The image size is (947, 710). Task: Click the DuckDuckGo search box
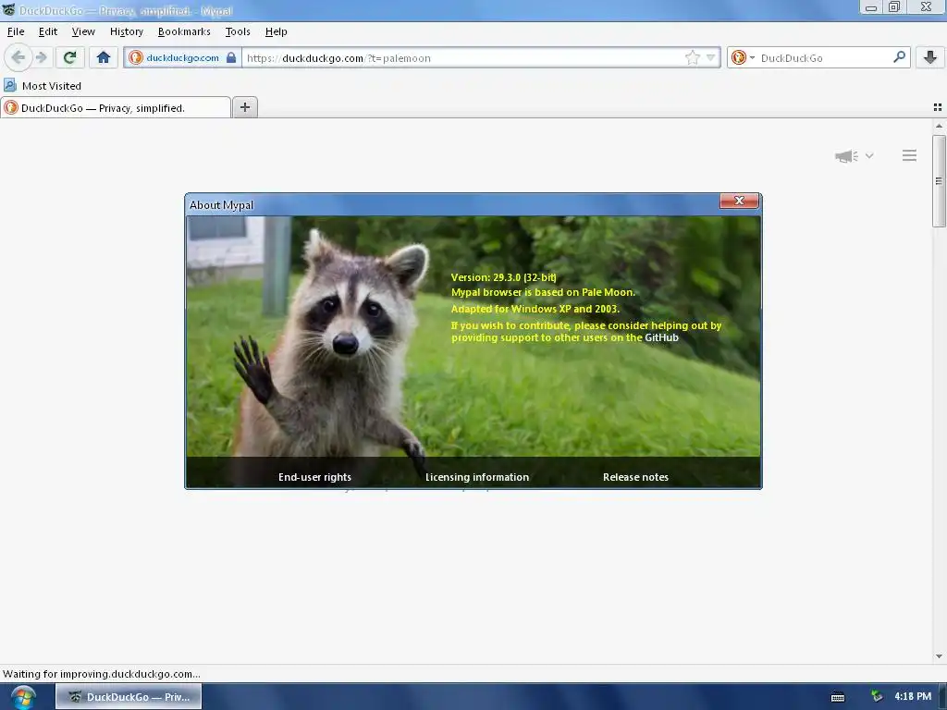pyautogui.click(x=824, y=57)
